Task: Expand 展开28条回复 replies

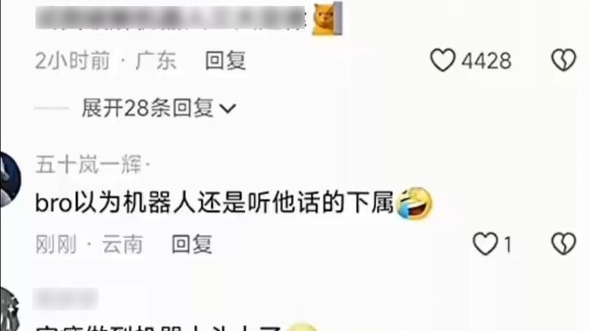Action: [x=159, y=109]
